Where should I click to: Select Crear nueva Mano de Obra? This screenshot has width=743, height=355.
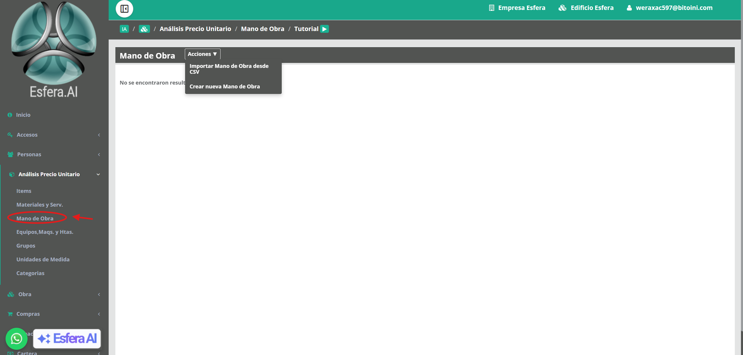[233, 86]
